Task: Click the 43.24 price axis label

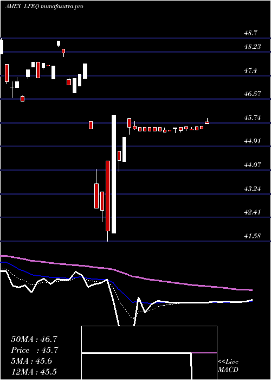Action: pyautogui.click(x=252, y=188)
